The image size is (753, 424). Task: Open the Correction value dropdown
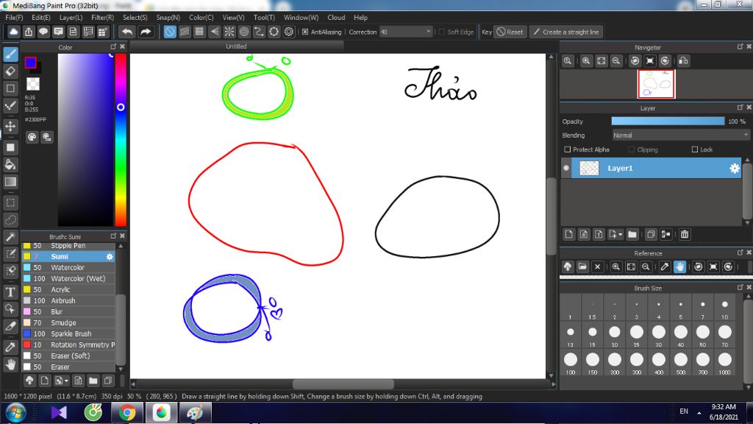(406, 32)
